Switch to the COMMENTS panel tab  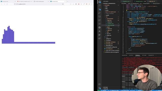pyautogui.click(x=151, y=55)
